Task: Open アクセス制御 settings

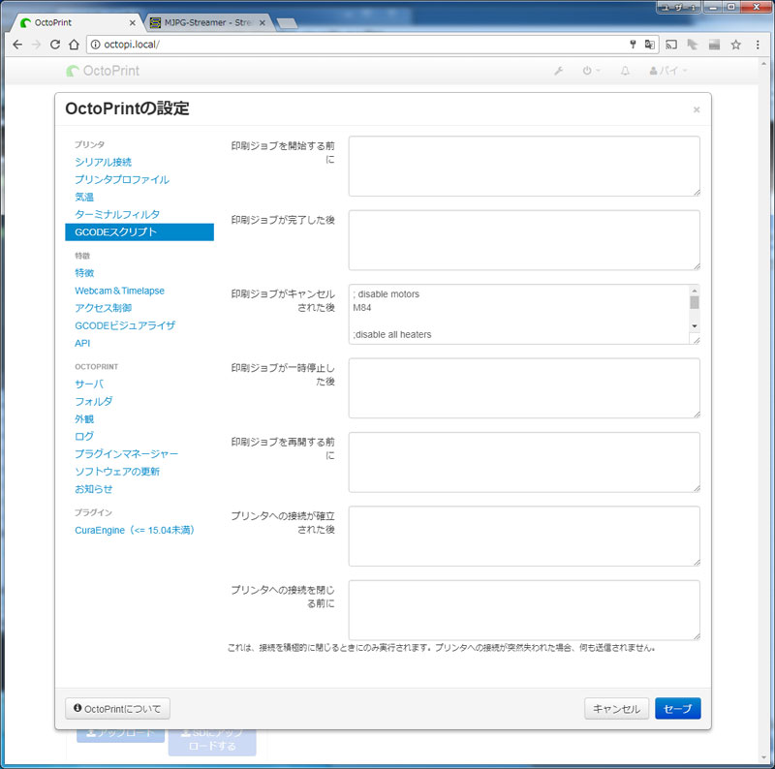Action: (104, 308)
